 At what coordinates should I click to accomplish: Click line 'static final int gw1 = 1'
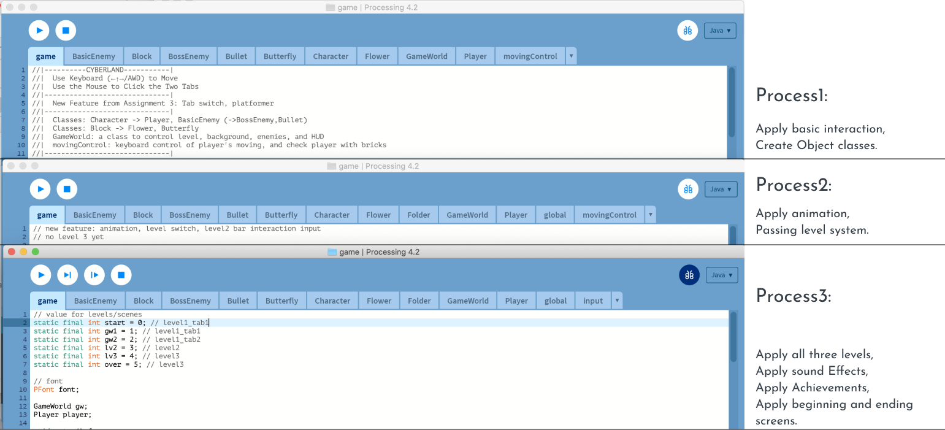(117, 331)
